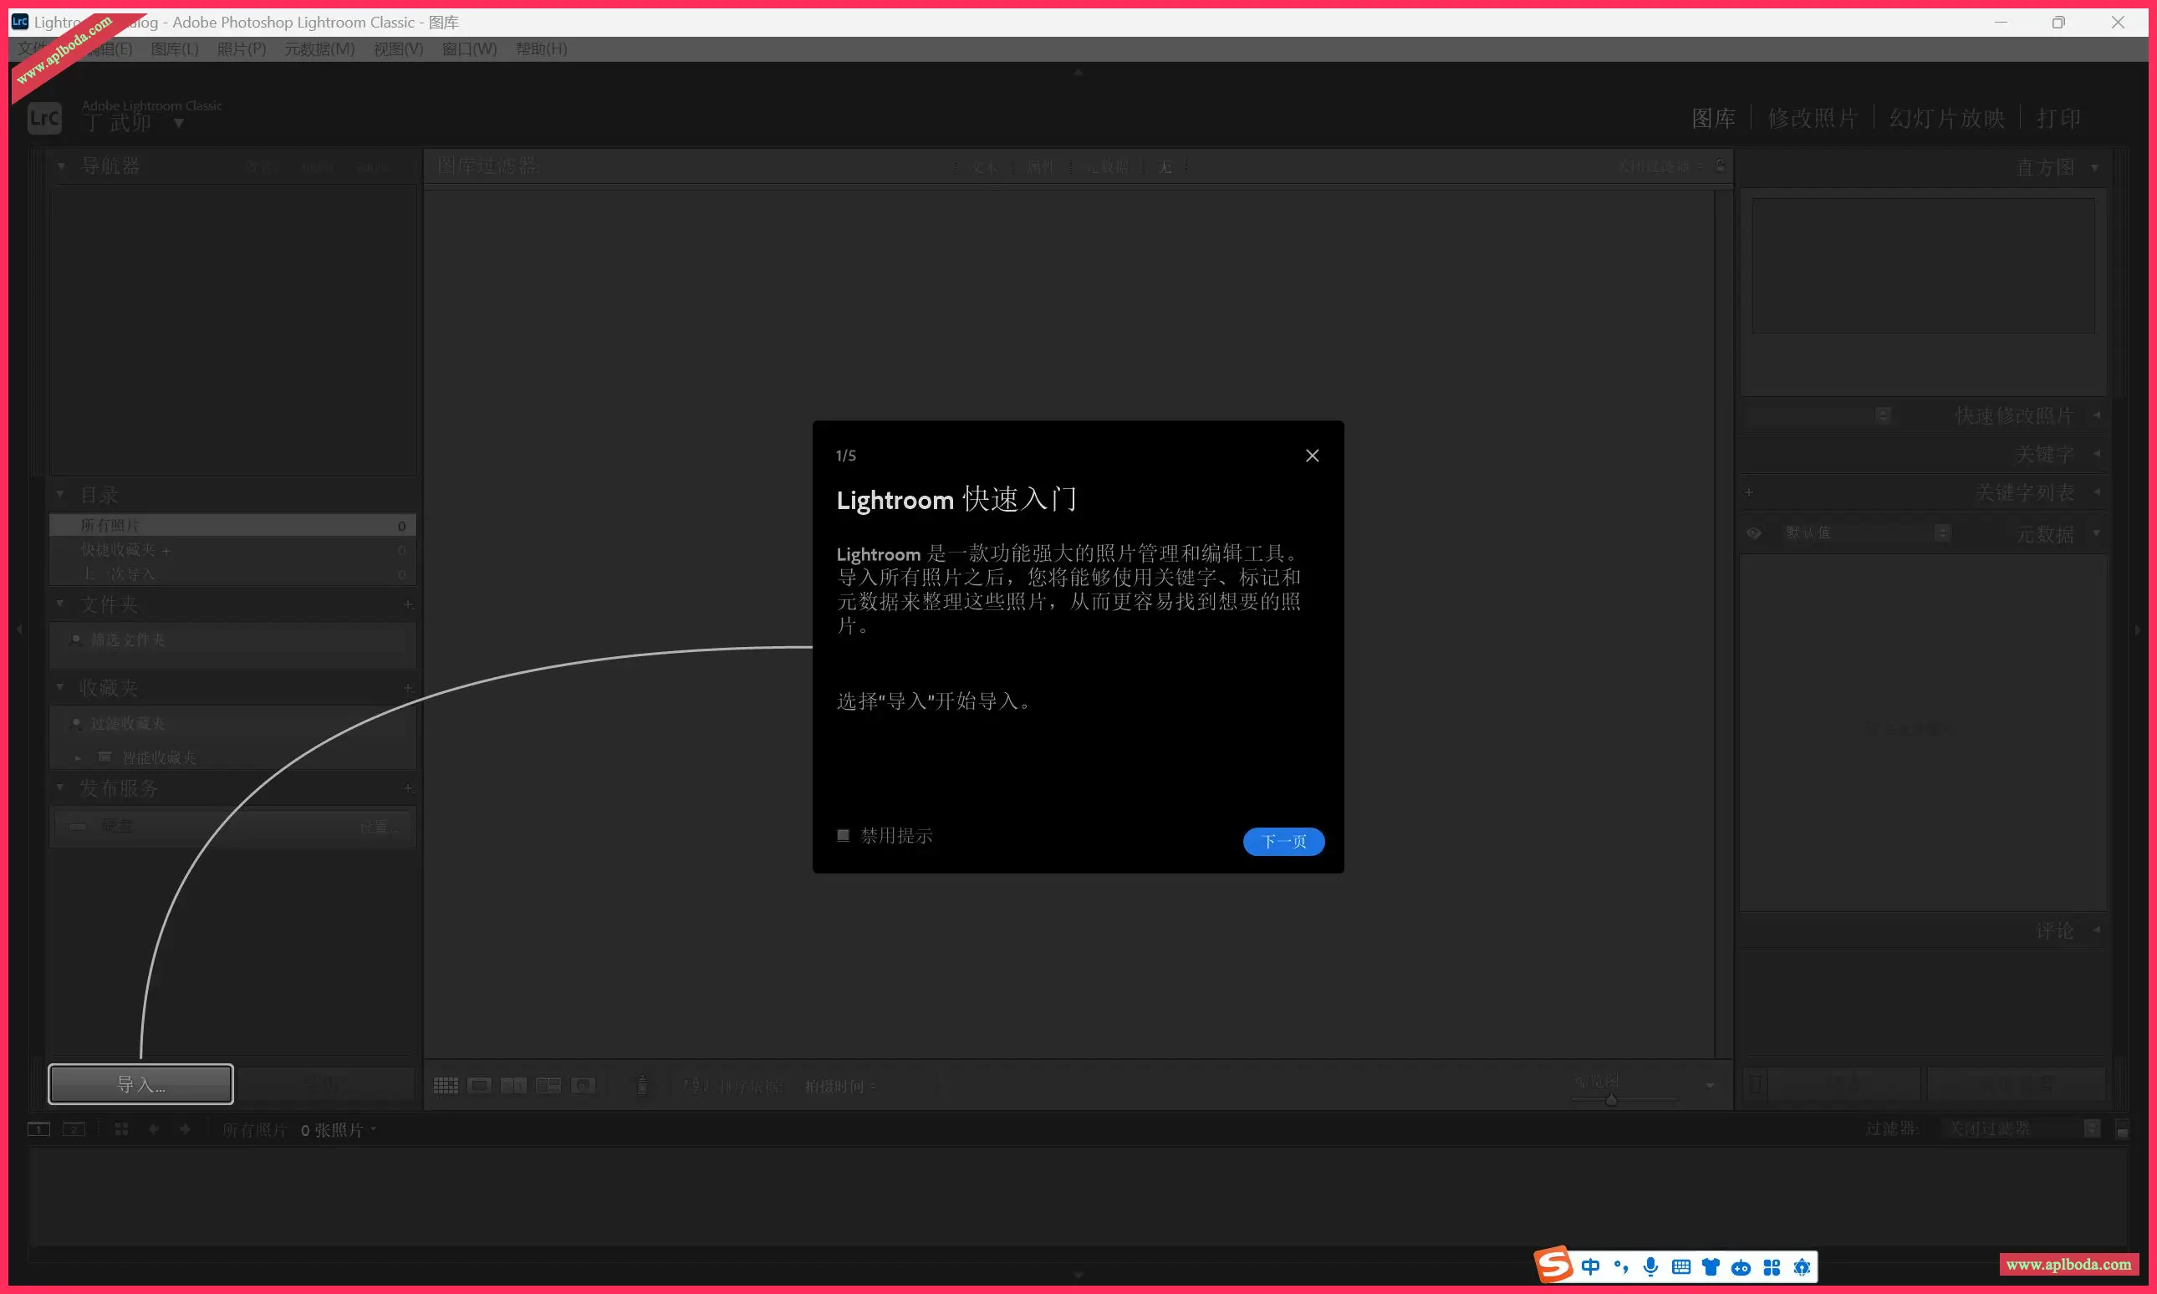2157x1294 pixels.
Task: Click the 导入 import button
Action: point(140,1084)
